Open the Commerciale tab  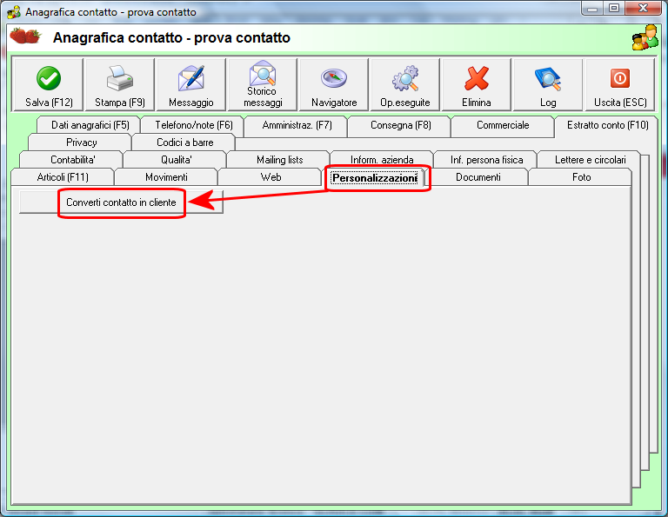point(503,125)
